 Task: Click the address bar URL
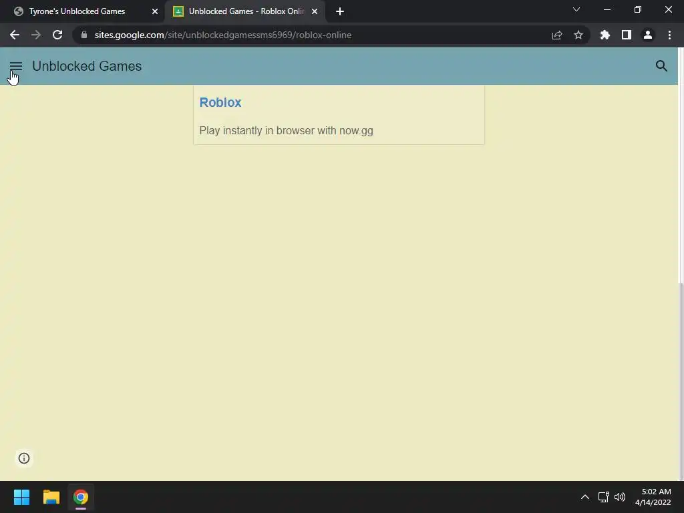pos(223,35)
